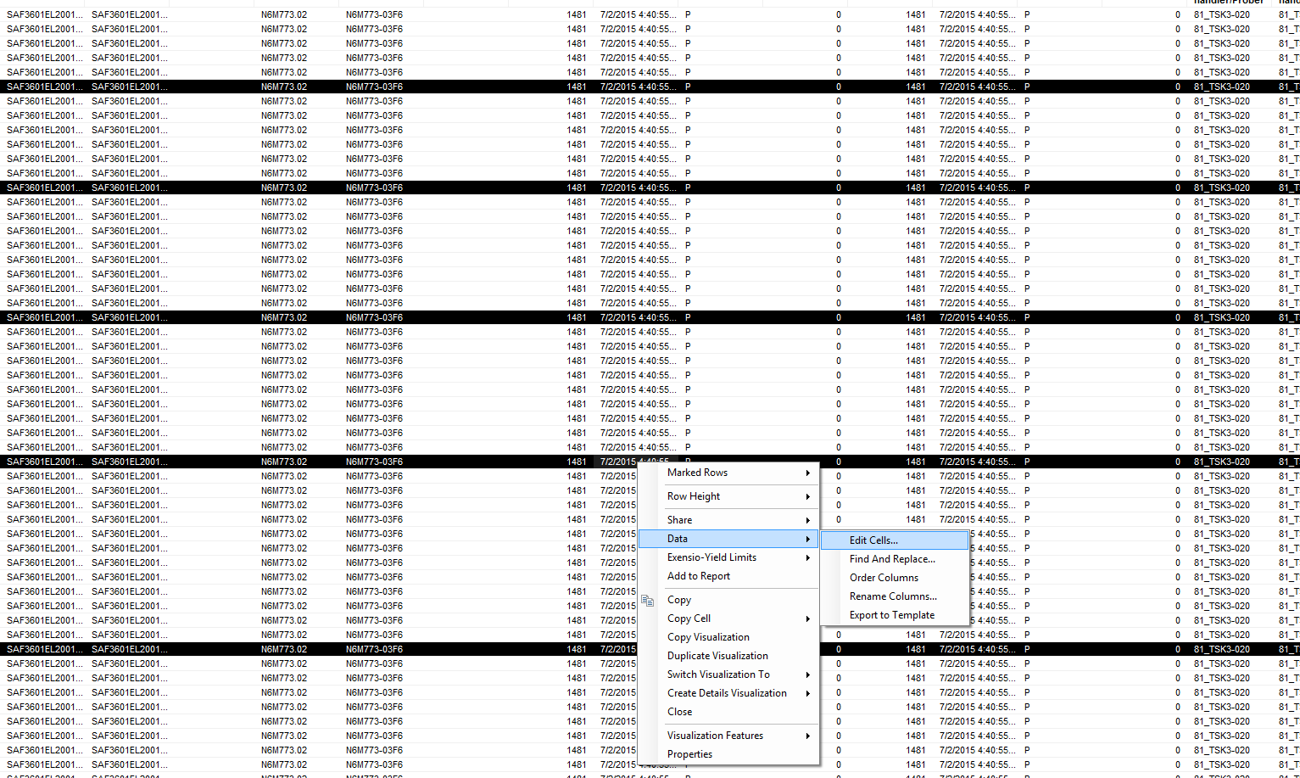Select Copy Visualization option
This screenshot has height=778, width=1300.
(x=708, y=637)
